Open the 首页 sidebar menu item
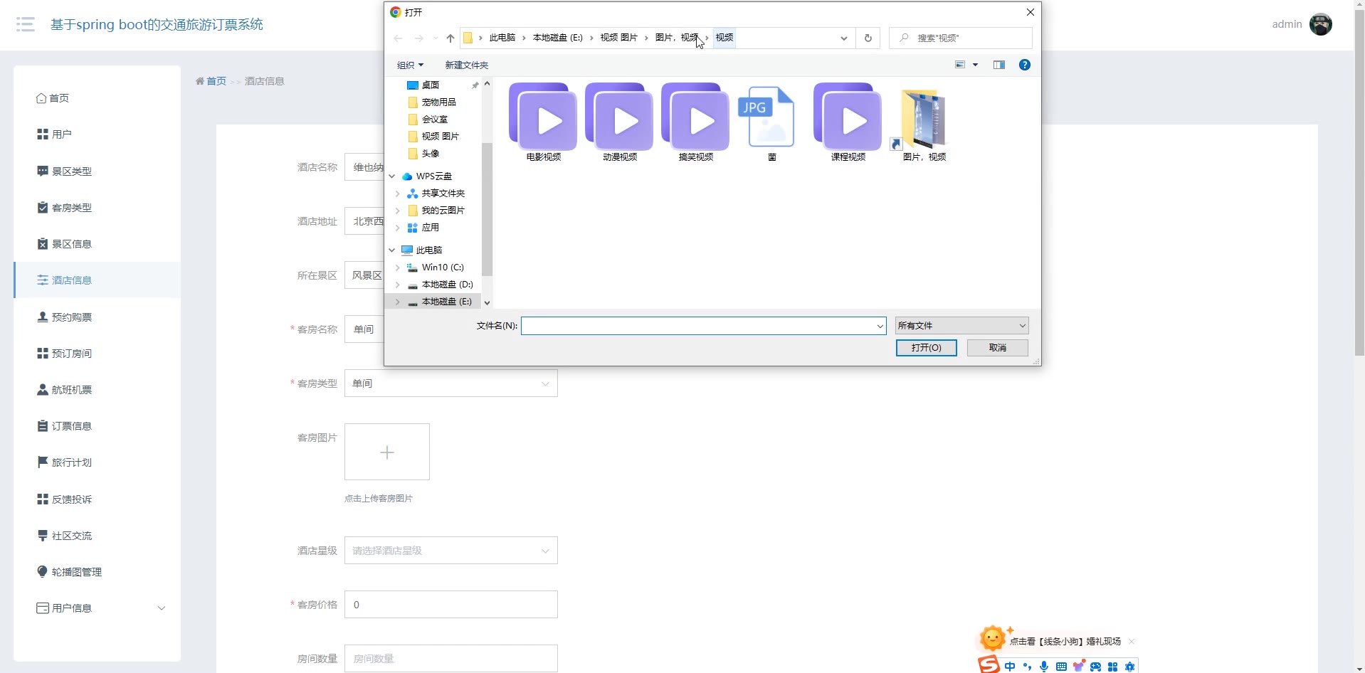1365x673 pixels. (x=97, y=98)
